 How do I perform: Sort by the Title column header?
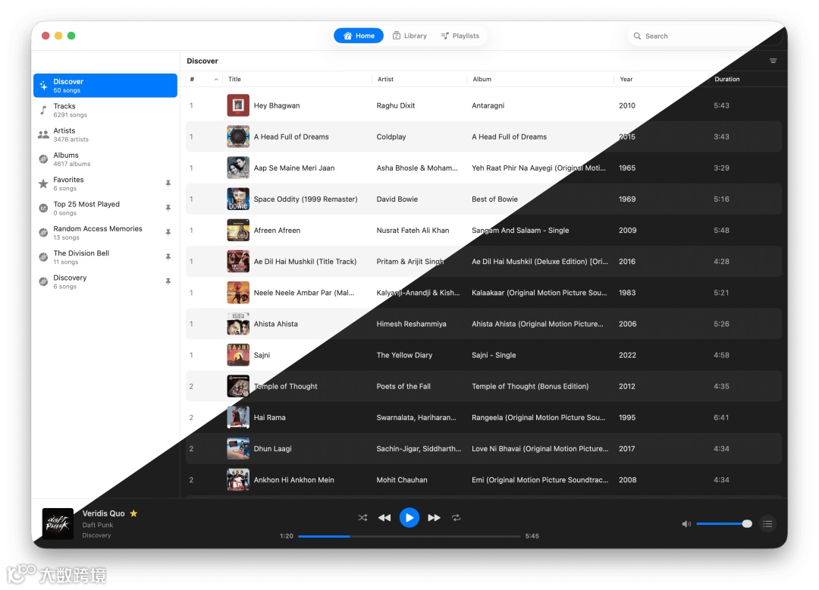(x=234, y=80)
